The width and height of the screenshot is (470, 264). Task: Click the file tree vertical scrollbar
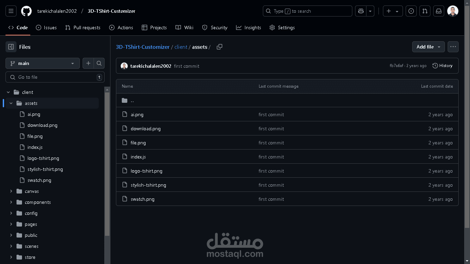pyautogui.click(x=107, y=164)
